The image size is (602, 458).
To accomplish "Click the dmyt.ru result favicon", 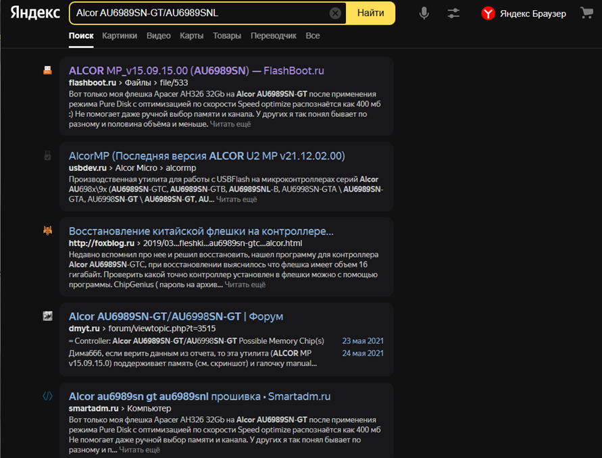I will pyautogui.click(x=47, y=316).
